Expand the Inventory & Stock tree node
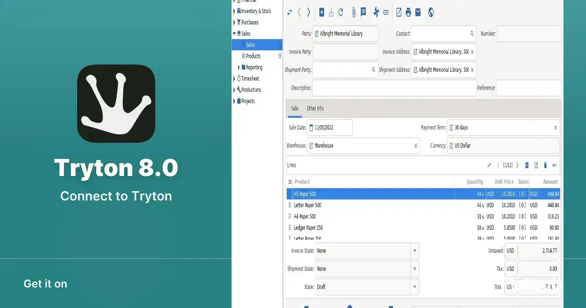Screen dimensions: 586x308 234,11
